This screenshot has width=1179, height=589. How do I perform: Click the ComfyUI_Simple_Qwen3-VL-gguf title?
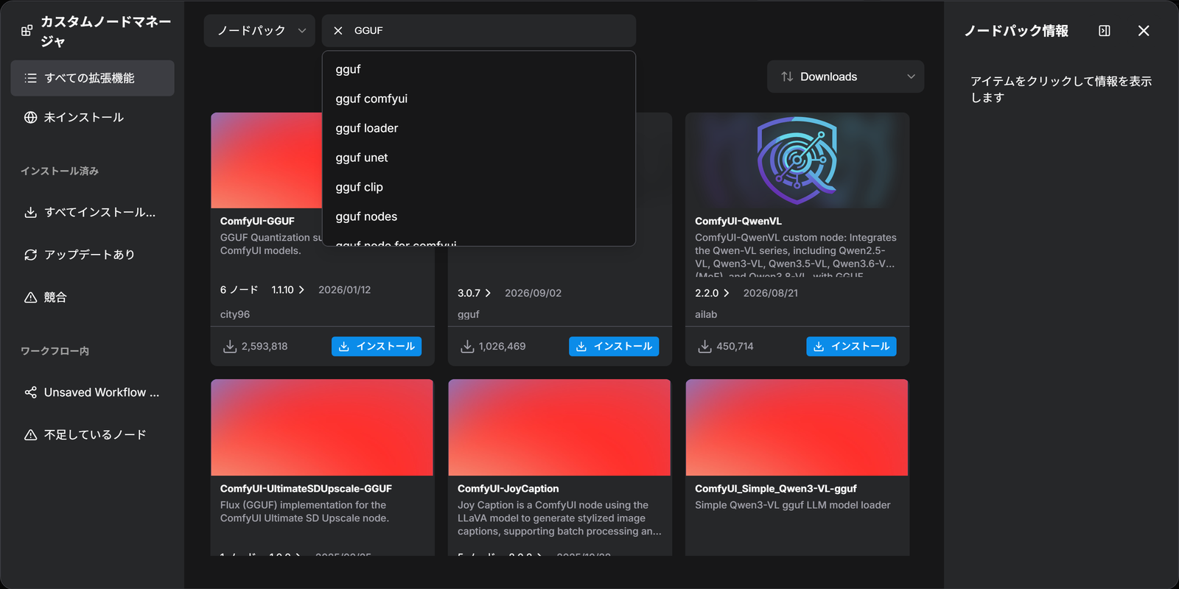click(x=776, y=489)
